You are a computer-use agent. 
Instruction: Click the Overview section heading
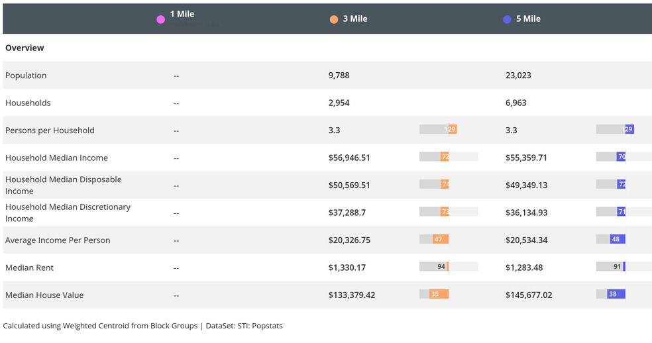25,48
